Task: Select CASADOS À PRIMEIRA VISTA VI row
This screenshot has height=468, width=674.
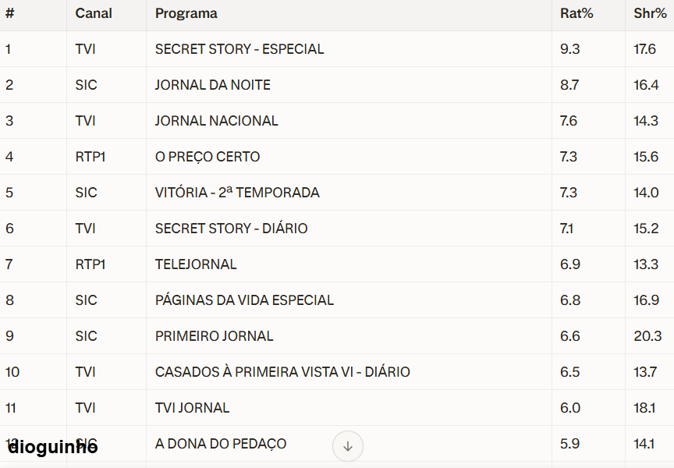Action: pos(282,372)
